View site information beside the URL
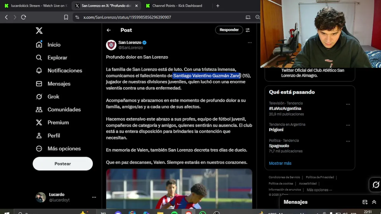Screen dimensions: 381x214 [x=77, y=17]
